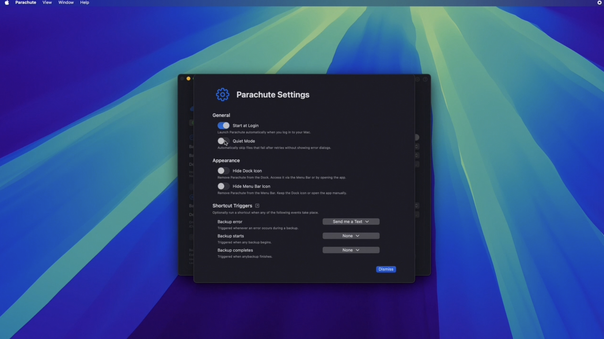Toggle Hide Dock Icon on
Image resolution: width=604 pixels, height=339 pixels.
tap(223, 171)
